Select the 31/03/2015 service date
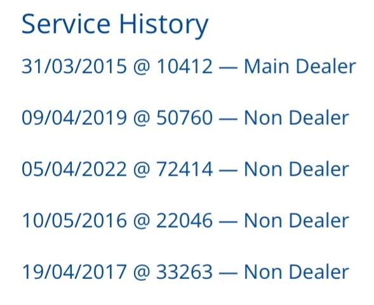Image resolution: width=374 pixels, height=305 pixels. pos(74,66)
